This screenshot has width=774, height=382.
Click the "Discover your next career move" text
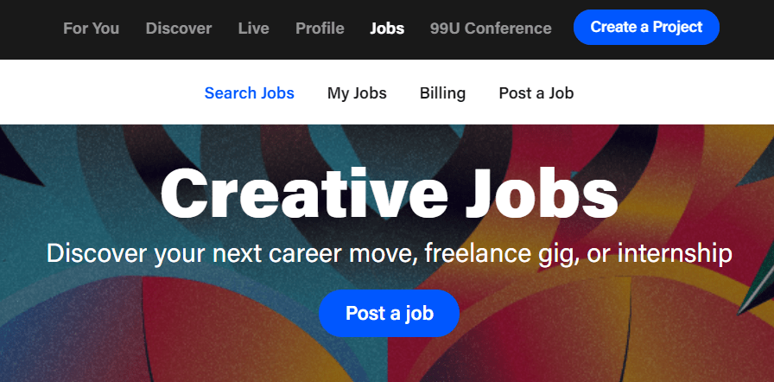216,253
